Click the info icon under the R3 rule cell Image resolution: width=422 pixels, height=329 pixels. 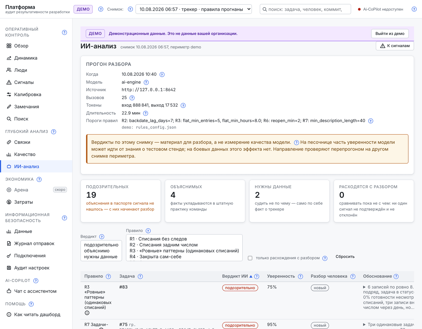pyautogui.click(x=87, y=313)
